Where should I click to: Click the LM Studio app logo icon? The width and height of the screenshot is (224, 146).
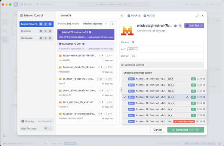pyautogui.click(x=16, y=4)
